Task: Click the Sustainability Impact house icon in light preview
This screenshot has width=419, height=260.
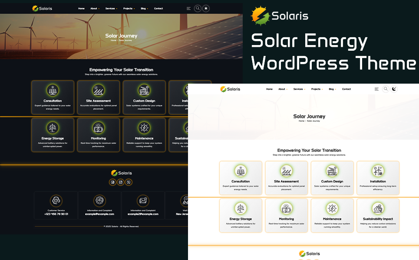Action: tap(378, 208)
